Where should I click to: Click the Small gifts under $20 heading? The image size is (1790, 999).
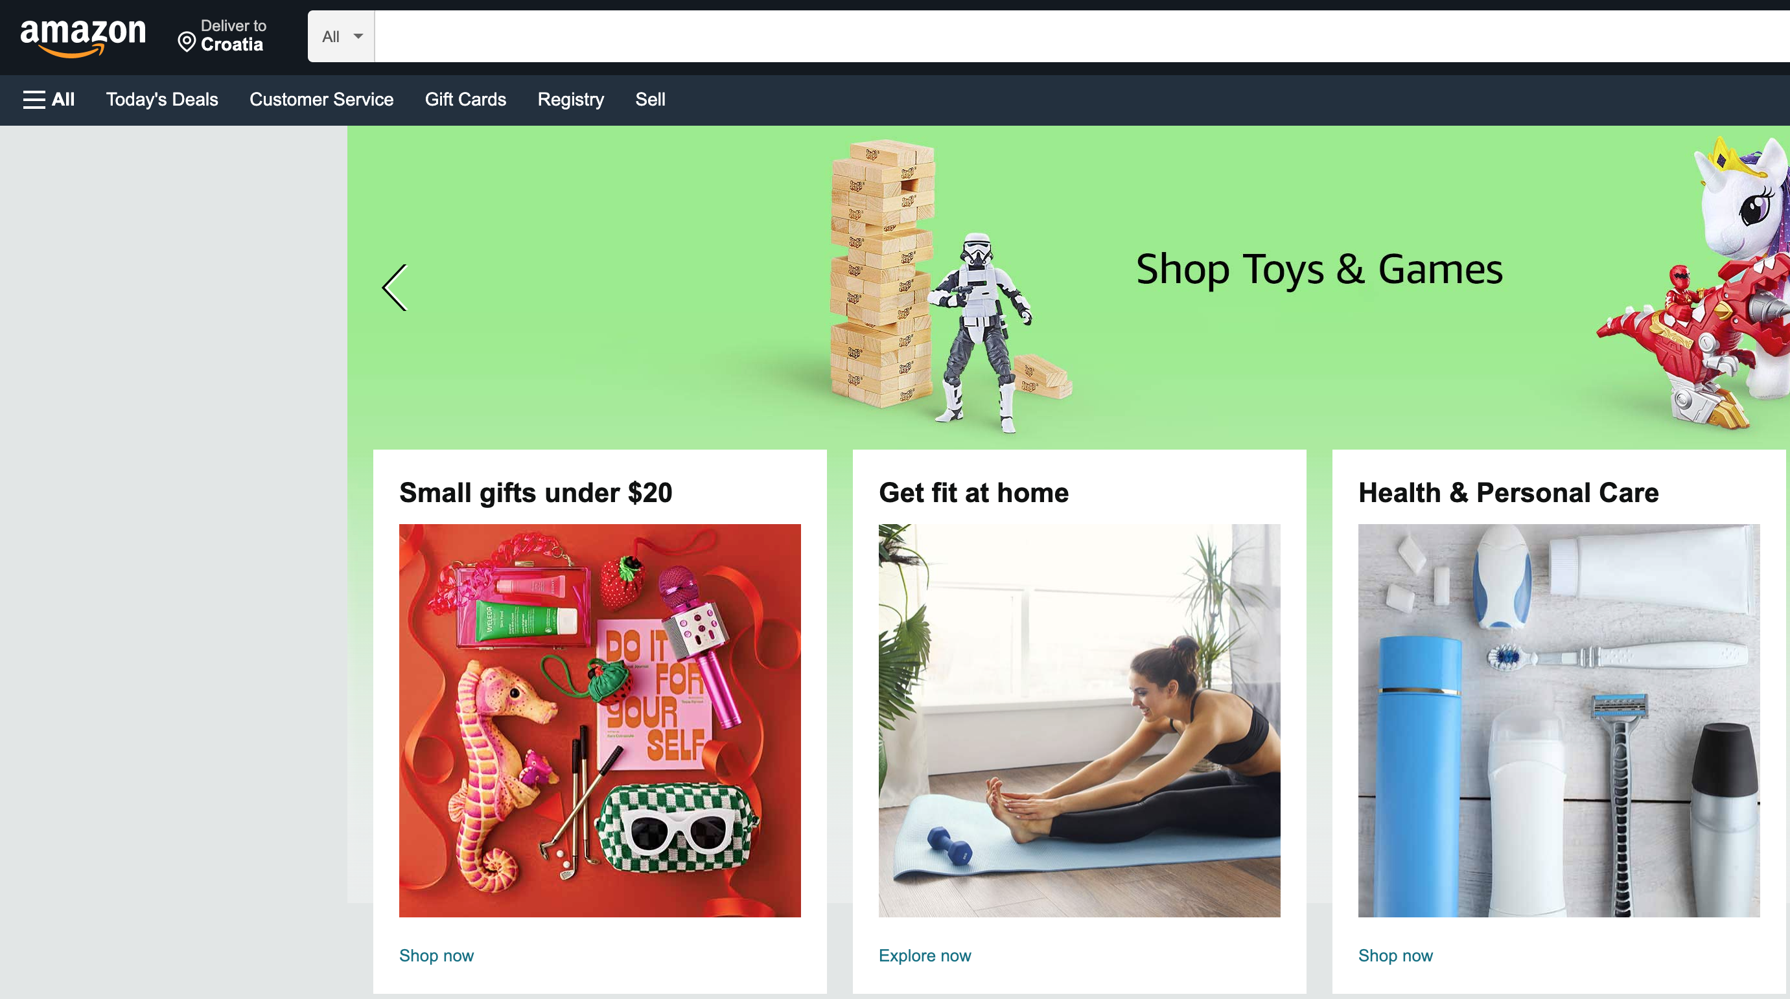point(536,492)
